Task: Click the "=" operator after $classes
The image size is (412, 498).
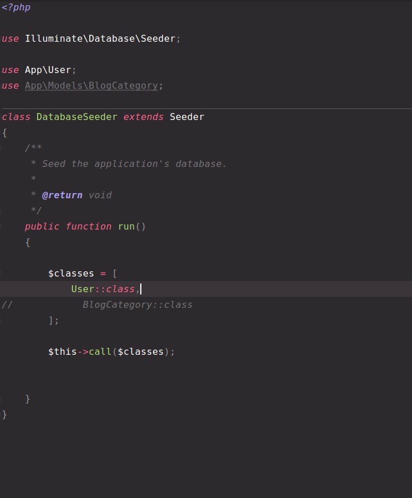Action: [103, 274]
